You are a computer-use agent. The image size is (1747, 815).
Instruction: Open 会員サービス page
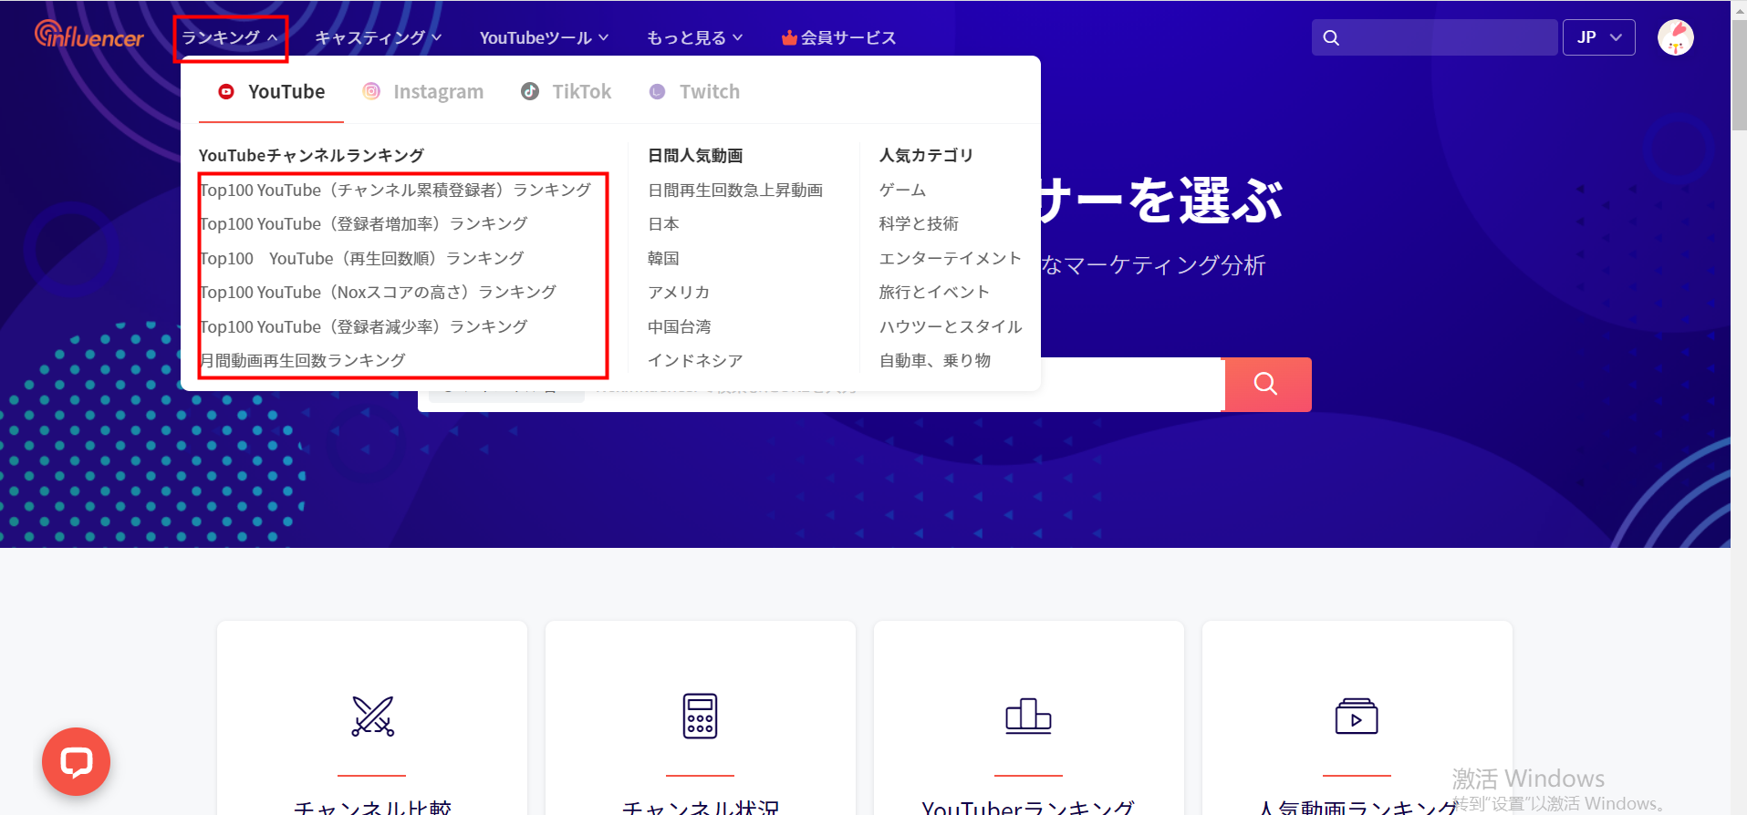click(839, 37)
